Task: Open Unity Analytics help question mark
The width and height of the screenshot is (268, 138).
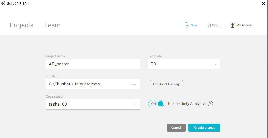Action: [x=210, y=103]
